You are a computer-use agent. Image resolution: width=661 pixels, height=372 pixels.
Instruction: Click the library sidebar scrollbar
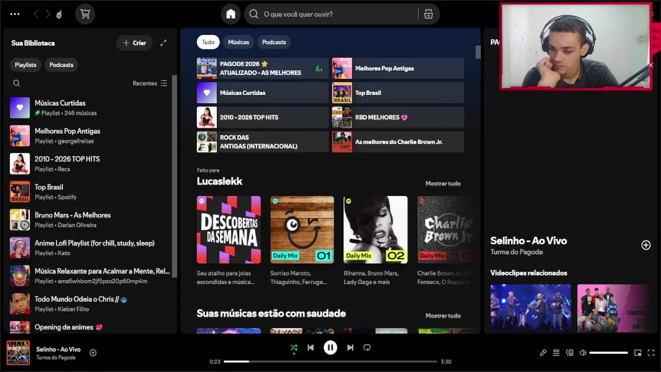(174, 176)
